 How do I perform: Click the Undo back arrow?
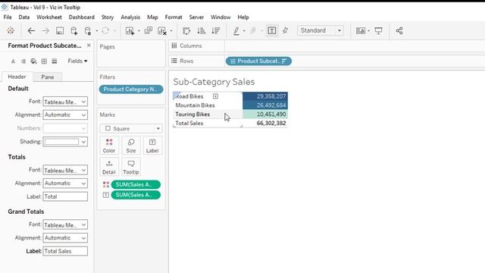pos(31,30)
